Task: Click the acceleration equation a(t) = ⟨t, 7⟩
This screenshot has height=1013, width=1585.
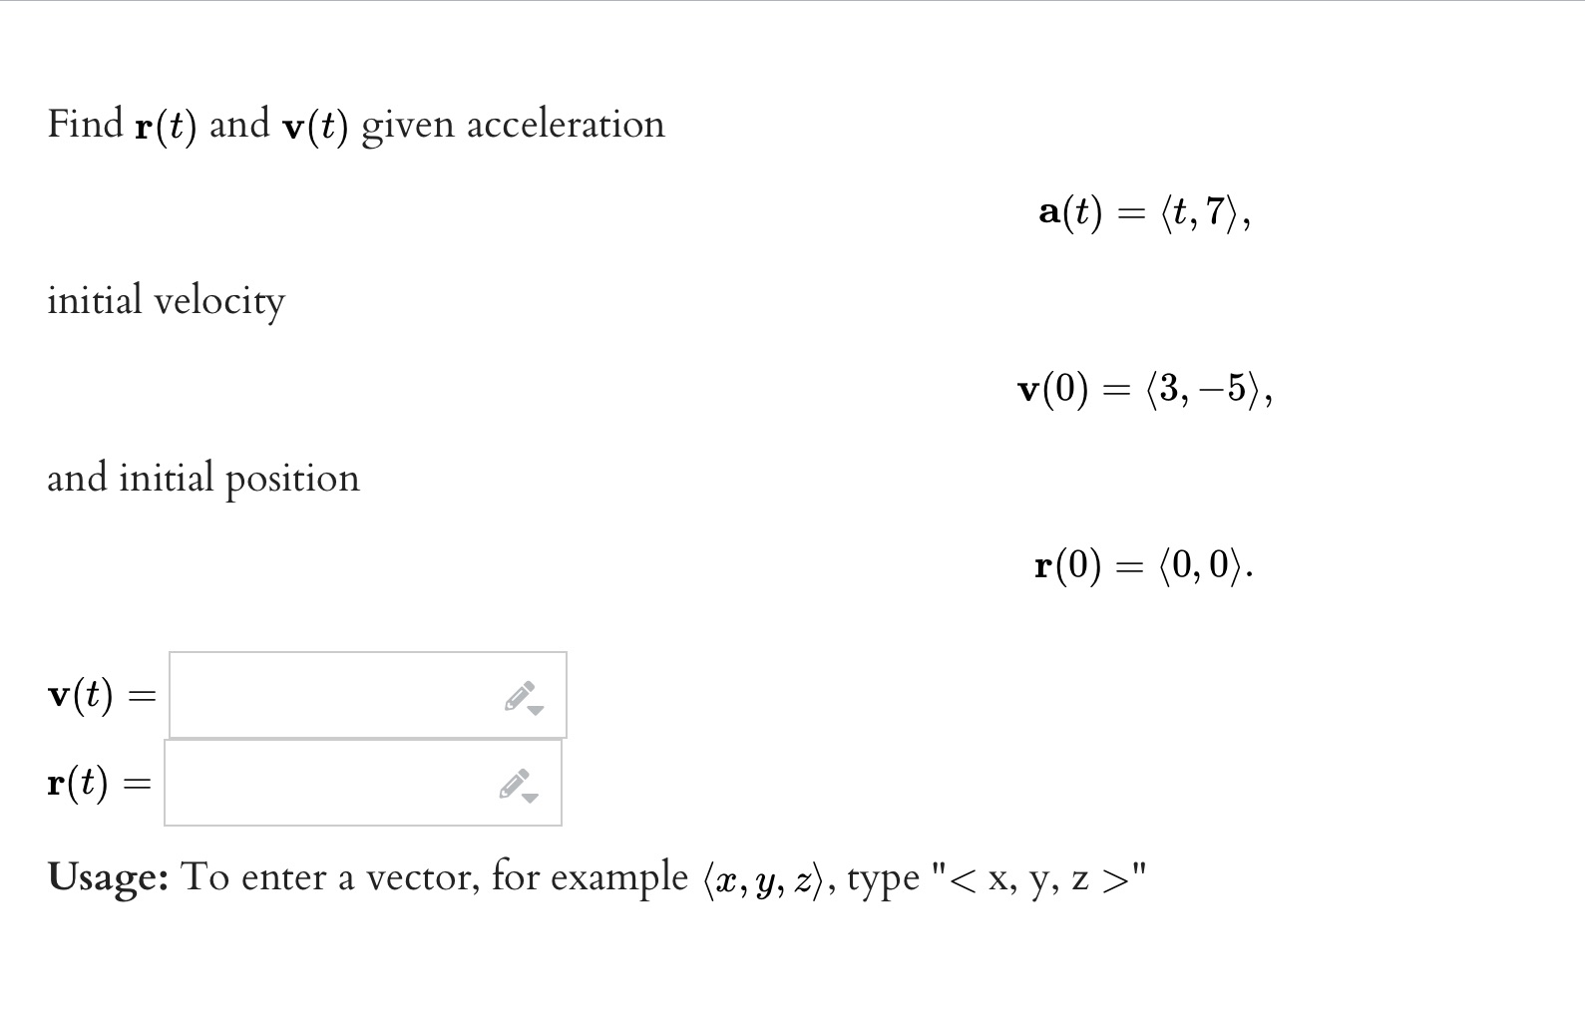Action: point(1143,211)
